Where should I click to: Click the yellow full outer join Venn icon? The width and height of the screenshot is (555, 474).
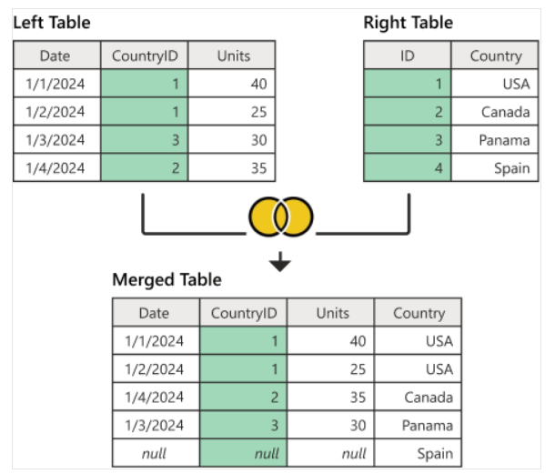coord(281,217)
